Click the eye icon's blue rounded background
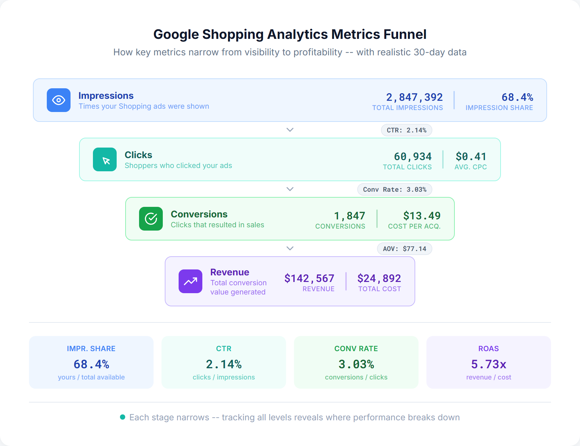The width and height of the screenshot is (580, 446). (x=59, y=100)
